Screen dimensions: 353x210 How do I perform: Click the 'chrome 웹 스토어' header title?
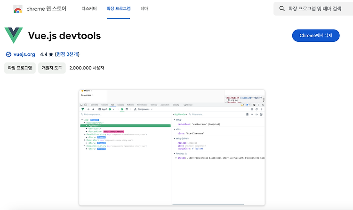pyautogui.click(x=47, y=9)
